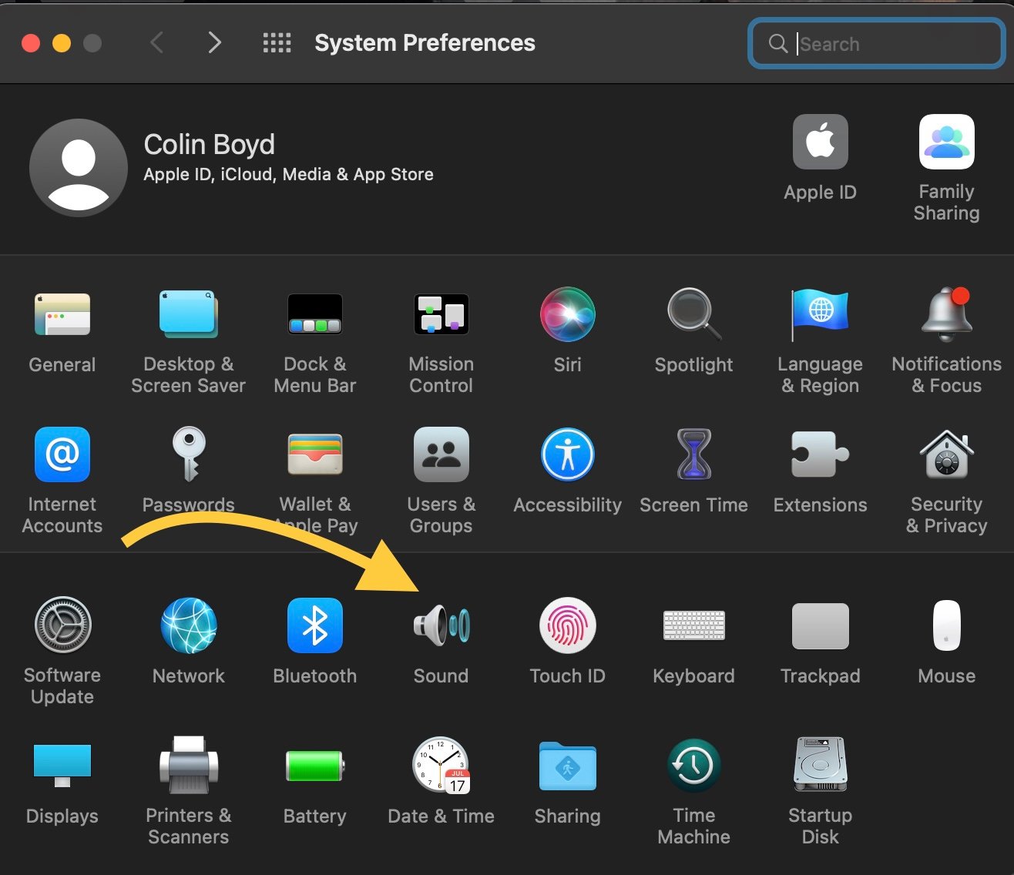Open Touch ID settings

(568, 625)
